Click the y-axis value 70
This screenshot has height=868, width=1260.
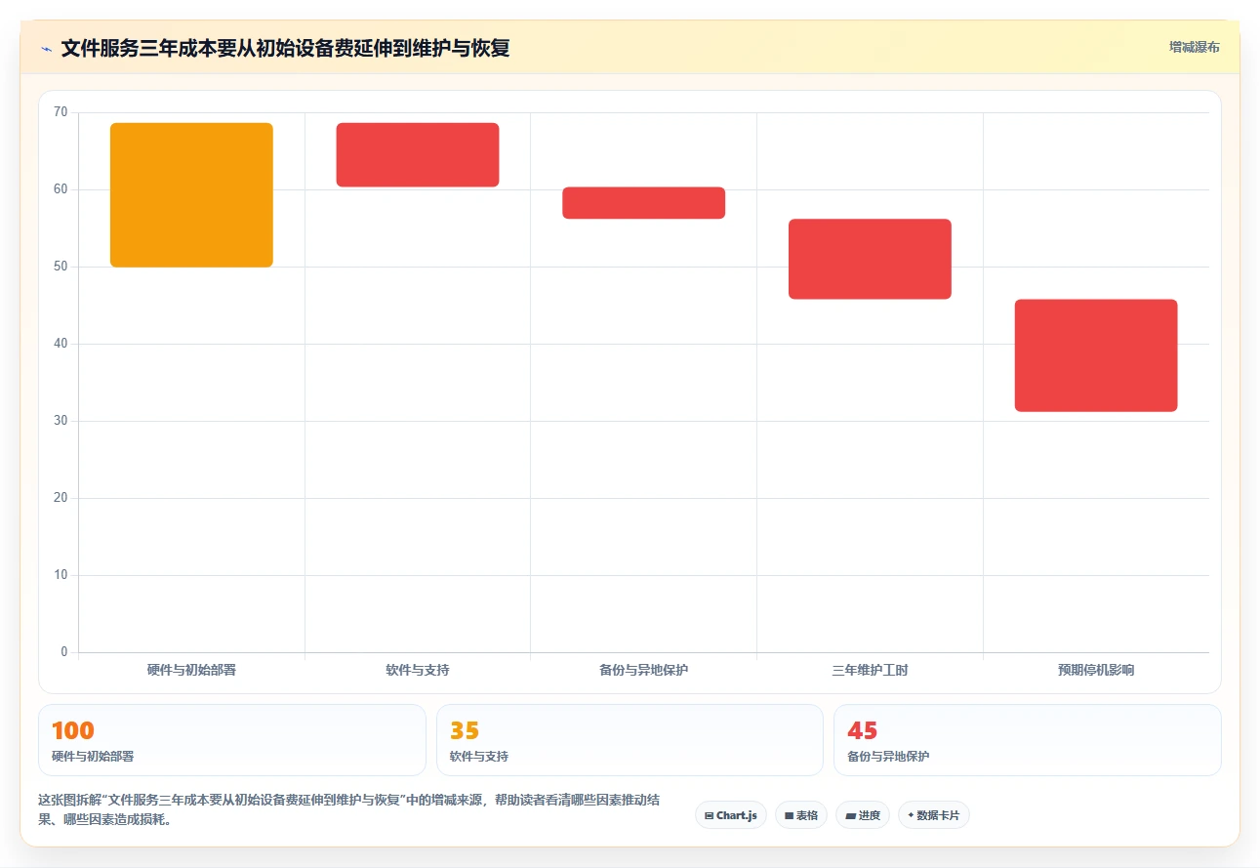click(x=61, y=112)
